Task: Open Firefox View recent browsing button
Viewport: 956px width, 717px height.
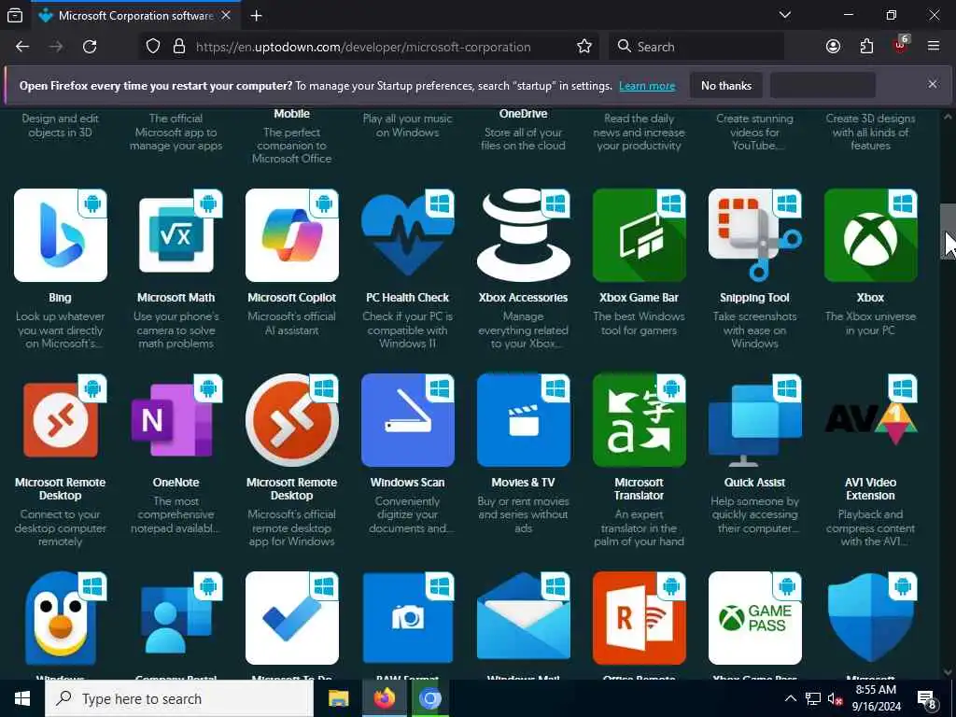Action: click(15, 15)
